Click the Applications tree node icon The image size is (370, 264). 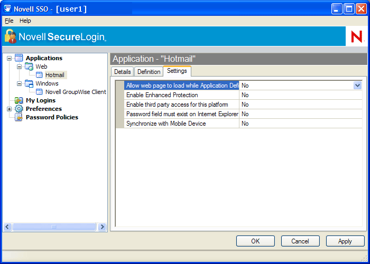(18, 58)
